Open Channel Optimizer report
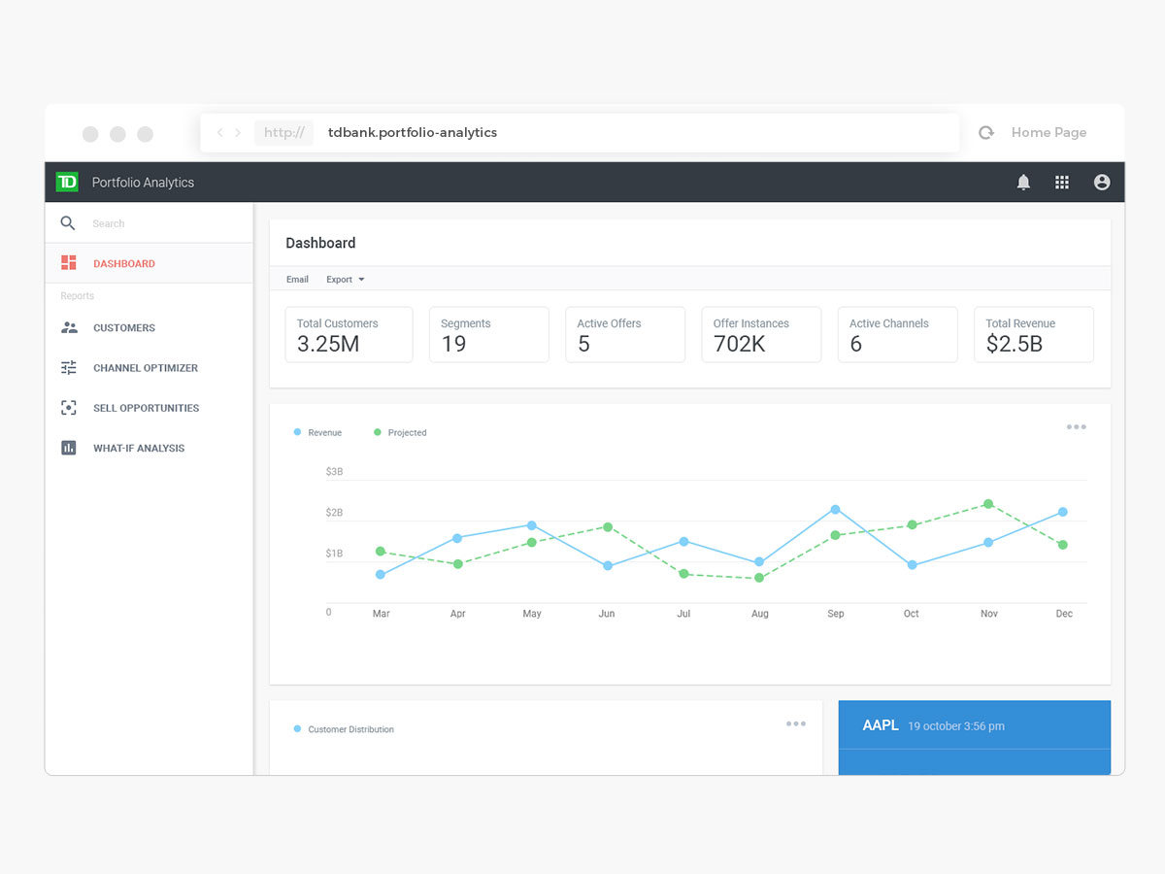 point(145,368)
